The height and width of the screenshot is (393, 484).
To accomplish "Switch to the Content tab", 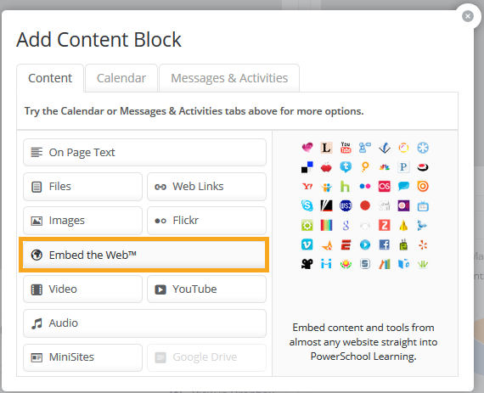I will click(50, 78).
